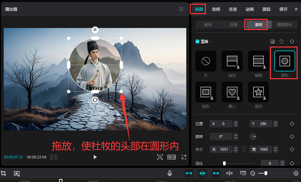Screen dimensions: 301x182
Task: Open the 美颜美体 sub-tab
Action: [284, 25]
